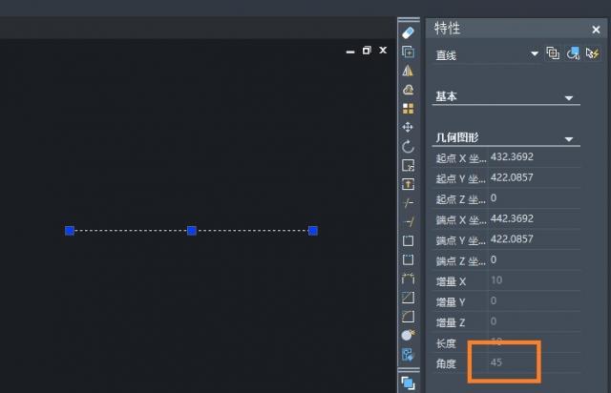Select the Fillet tool
The height and width of the screenshot is (393, 611).
(408, 317)
